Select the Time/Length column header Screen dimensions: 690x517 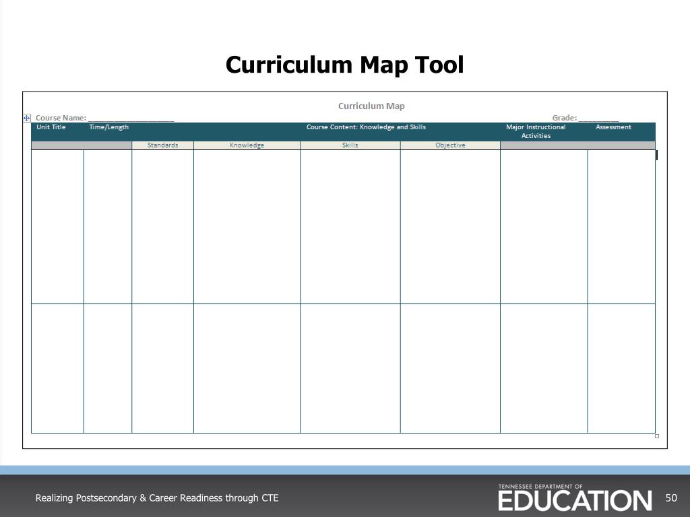click(x=108, y=127)
